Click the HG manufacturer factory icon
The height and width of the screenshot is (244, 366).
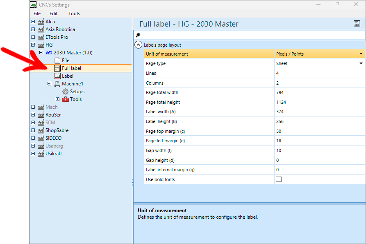pos(41,45)
